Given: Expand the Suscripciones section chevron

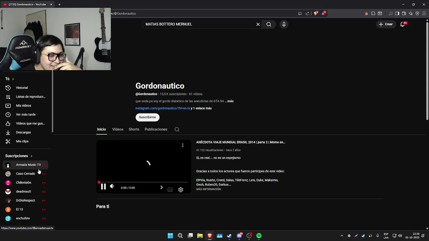Looking at the screenshot, I should tap(32, 156).
